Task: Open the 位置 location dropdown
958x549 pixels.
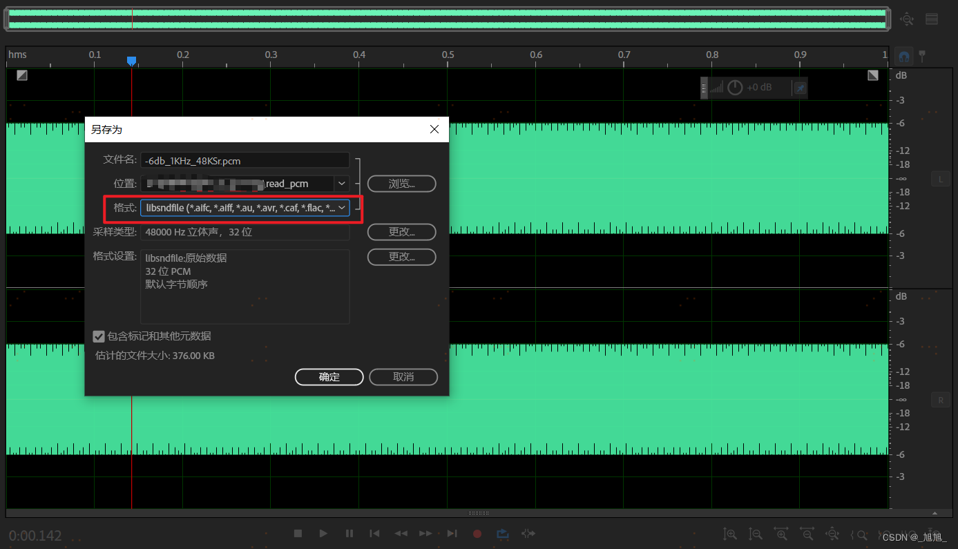Action: [341, 184]
